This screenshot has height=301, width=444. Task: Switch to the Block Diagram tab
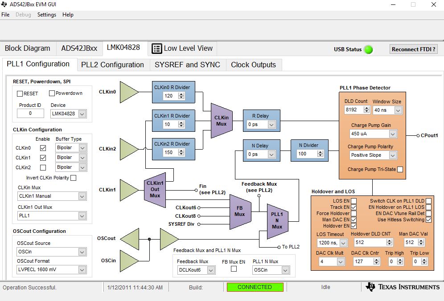(x=28, y=49)
